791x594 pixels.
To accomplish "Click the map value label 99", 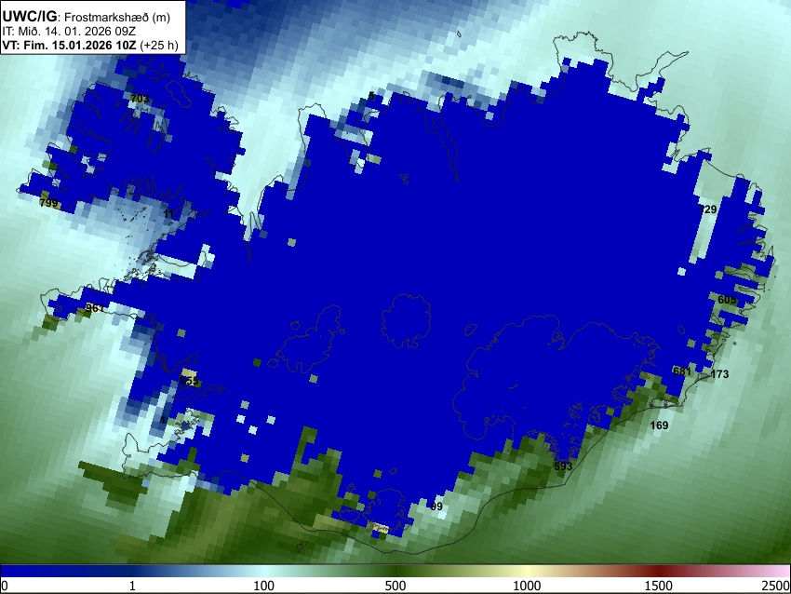I will [x=436, y=506].
